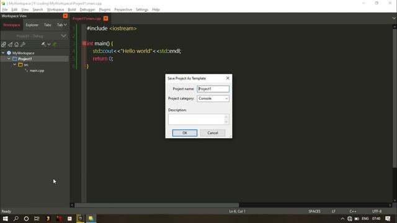Click Ln 6, Col 1 in status bar

tap(237, 211)
